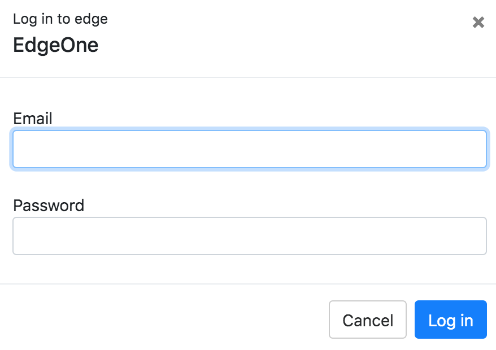Viewport: 496px width, 350px height.
Task: Click the "Log in to edge" heading text
Action: pyautogui.click(x=60, y=19)
